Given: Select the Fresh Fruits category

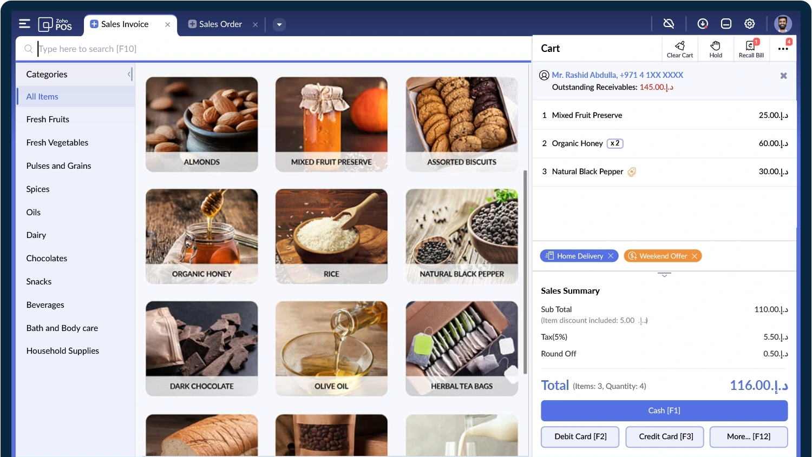Looking at the screenshot, I should pyautogui.click(x=48, y=120).
